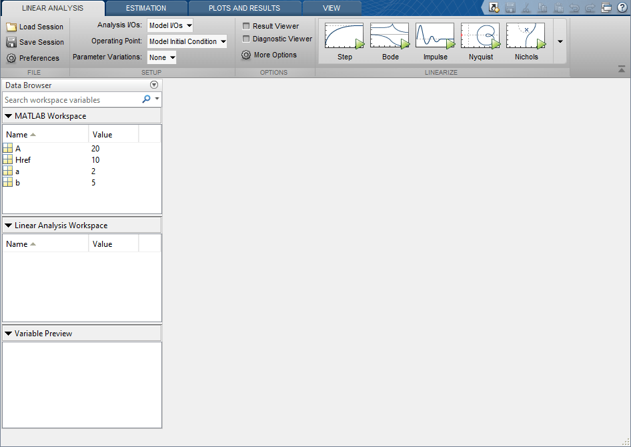
Task: Click the undo arrow icon
Action: pyautogui.click(x=574, y=7)
